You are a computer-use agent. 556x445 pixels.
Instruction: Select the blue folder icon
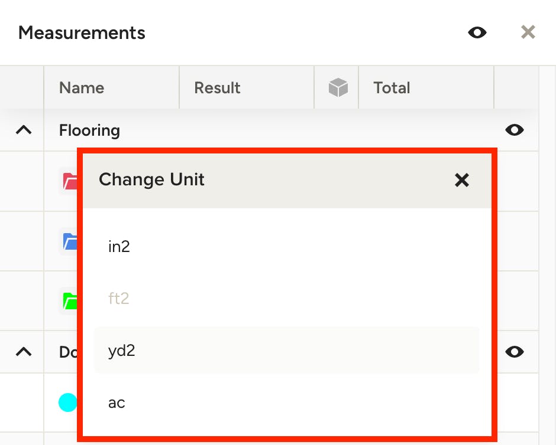(70, 241)
